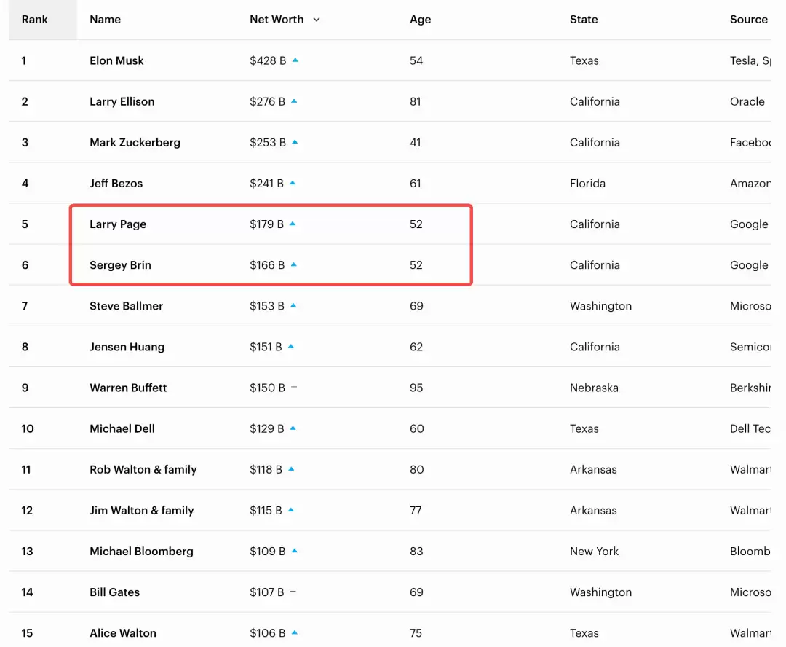Image resolution: width=786 pixels, height=647 pixels.
Task: Open Elon Musk's profile link
Action: click(x=116, y=60)
